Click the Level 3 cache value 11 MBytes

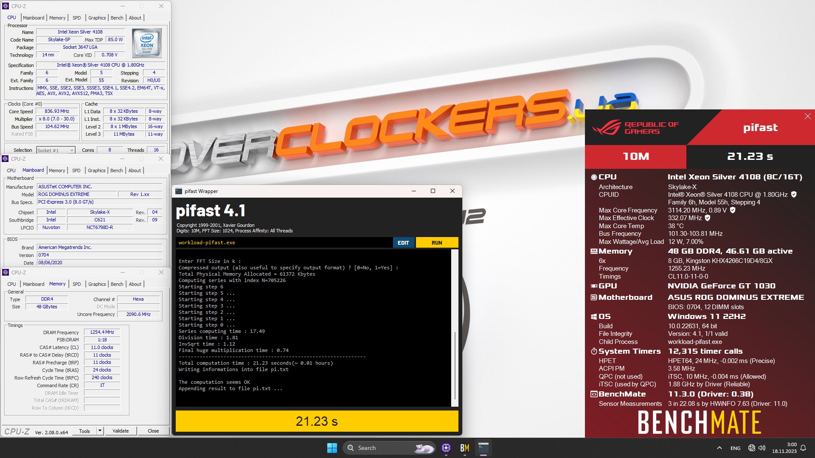(x=124, y=134)
